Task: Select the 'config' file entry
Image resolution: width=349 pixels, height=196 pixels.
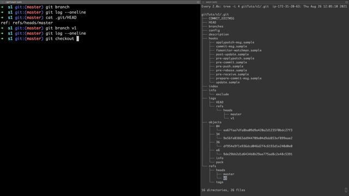Action: coord(214,30)
